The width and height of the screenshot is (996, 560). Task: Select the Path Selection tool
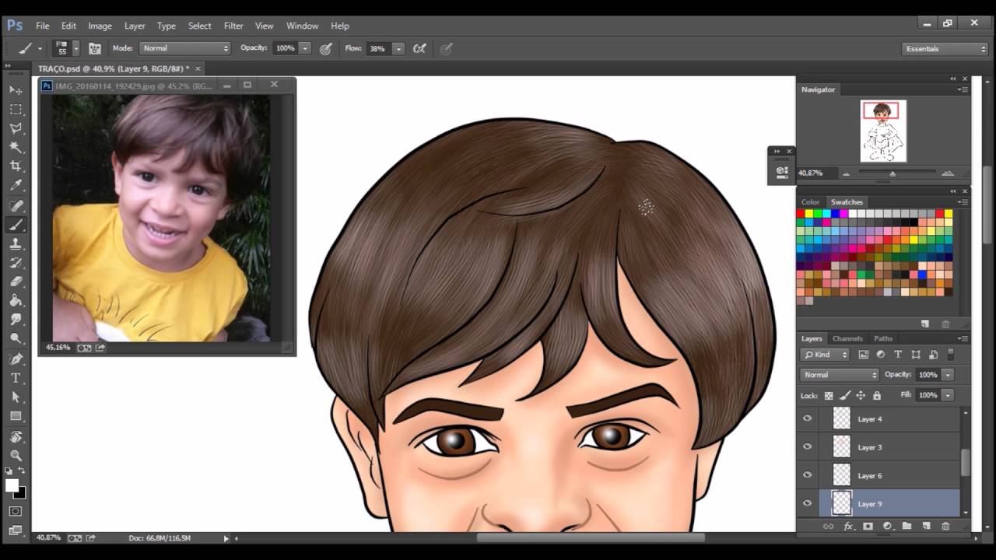tap(16, 397)
